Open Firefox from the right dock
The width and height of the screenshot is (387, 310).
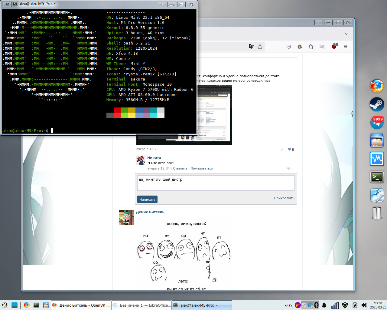coord(377,86)
